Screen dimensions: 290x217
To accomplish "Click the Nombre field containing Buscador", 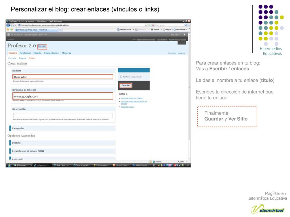I will point(63,77).
